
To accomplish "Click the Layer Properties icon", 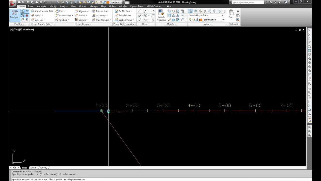I will coord(190,11).
